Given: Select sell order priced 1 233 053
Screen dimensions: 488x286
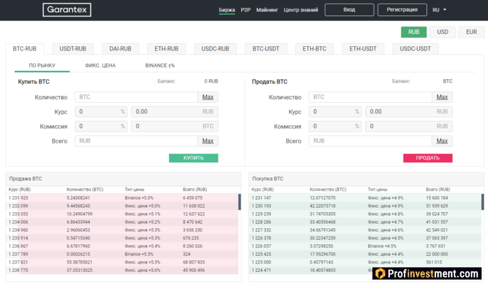Looking at the screenshot, I should (x=122, y=214).
